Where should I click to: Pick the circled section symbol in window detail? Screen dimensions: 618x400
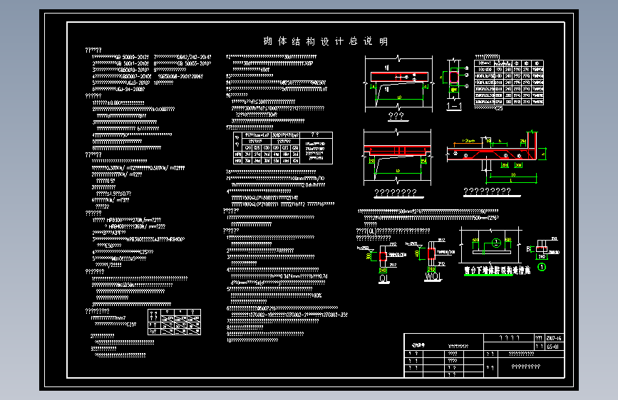496,243
